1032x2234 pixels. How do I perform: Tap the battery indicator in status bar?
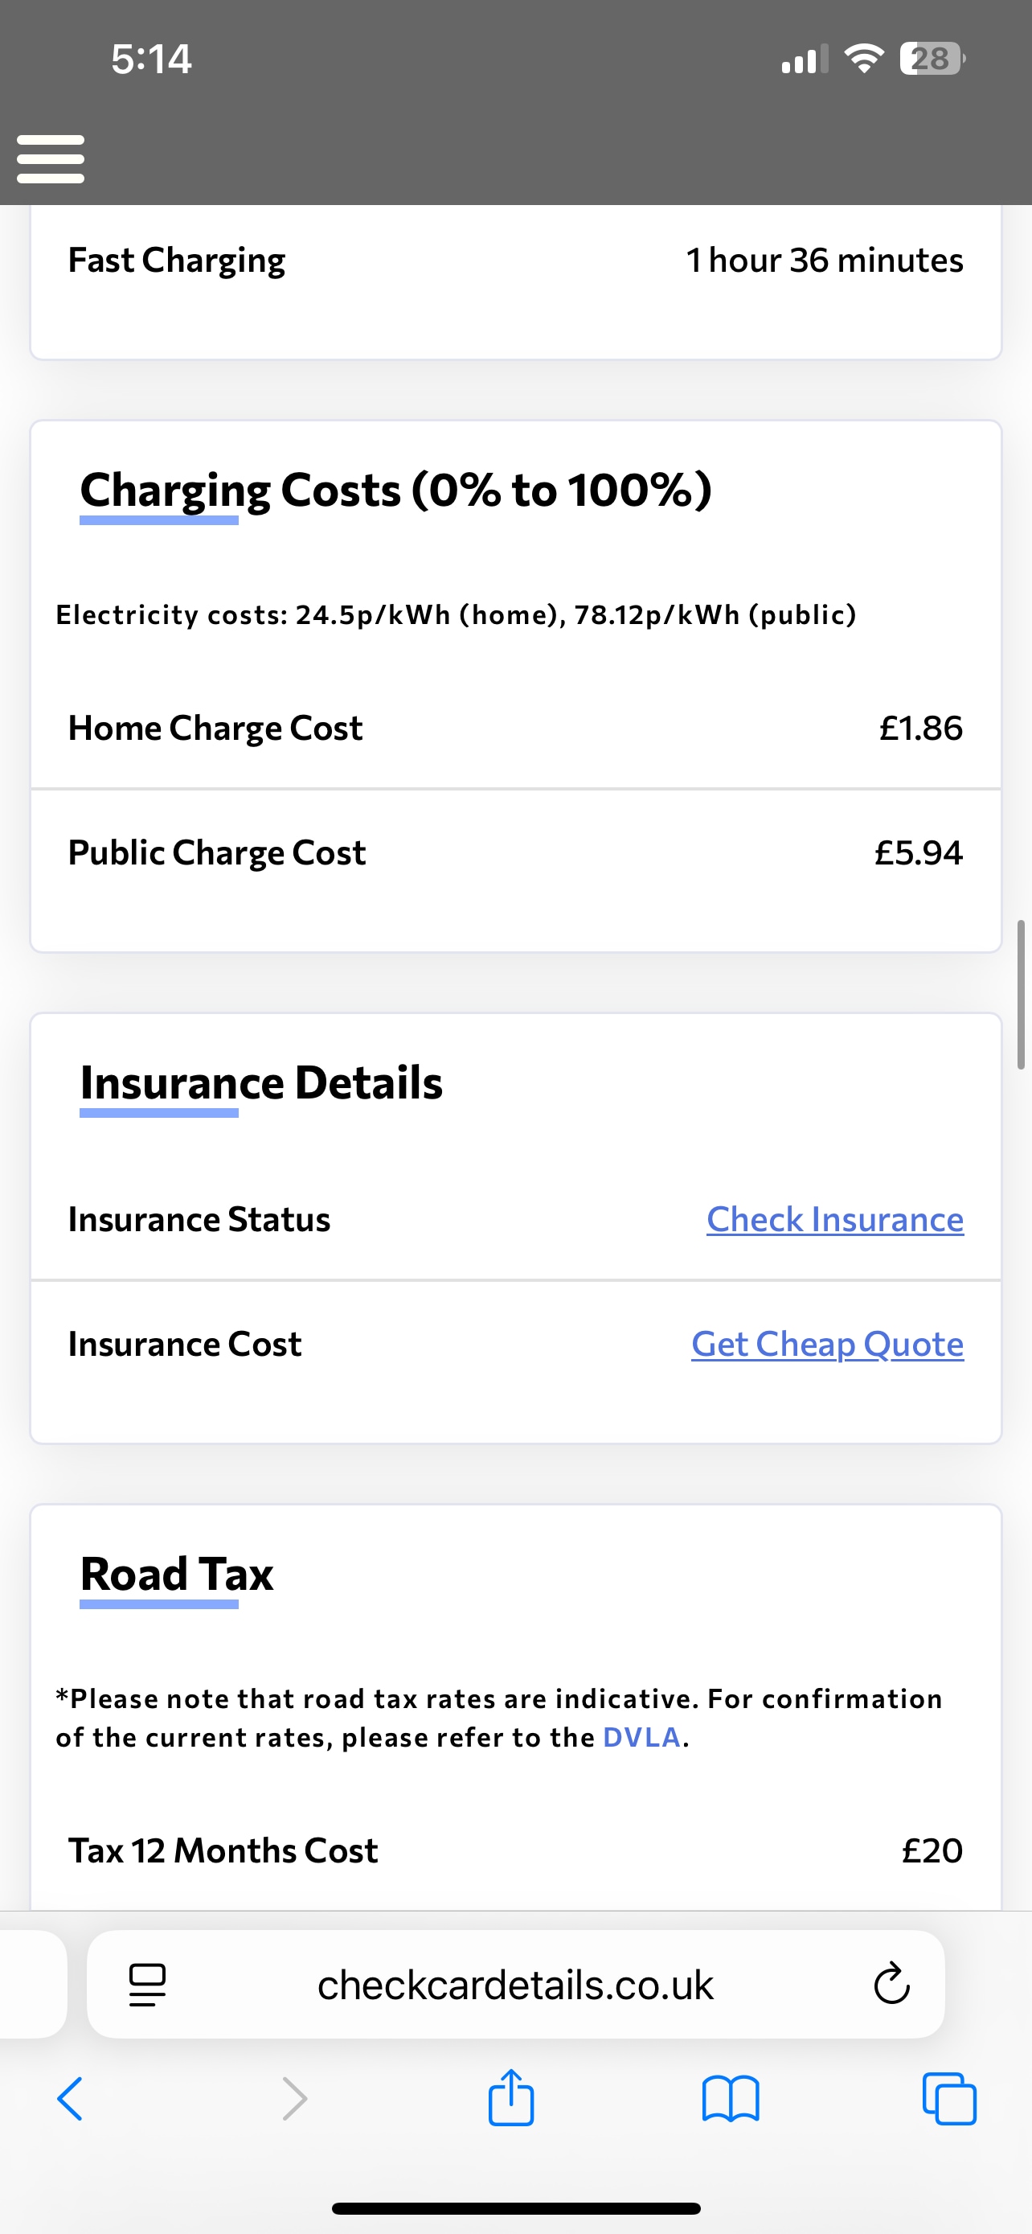[932, 59]
